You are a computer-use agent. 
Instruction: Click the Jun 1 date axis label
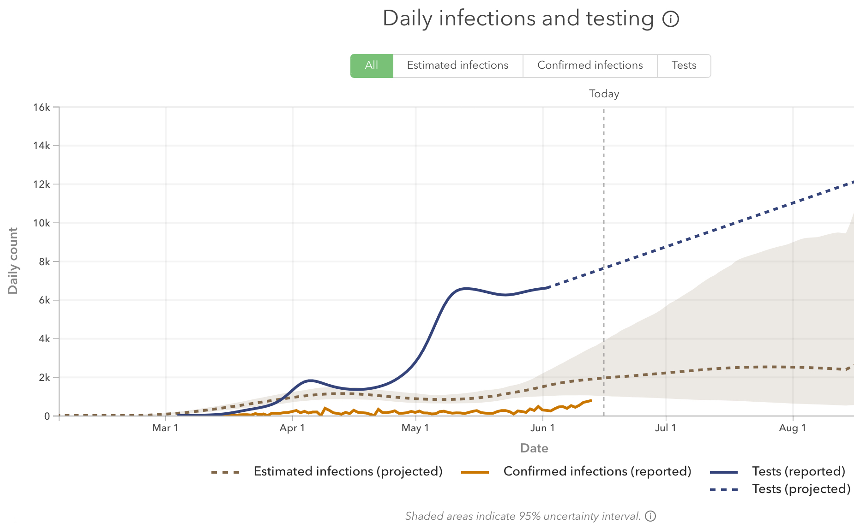point(542,428)
